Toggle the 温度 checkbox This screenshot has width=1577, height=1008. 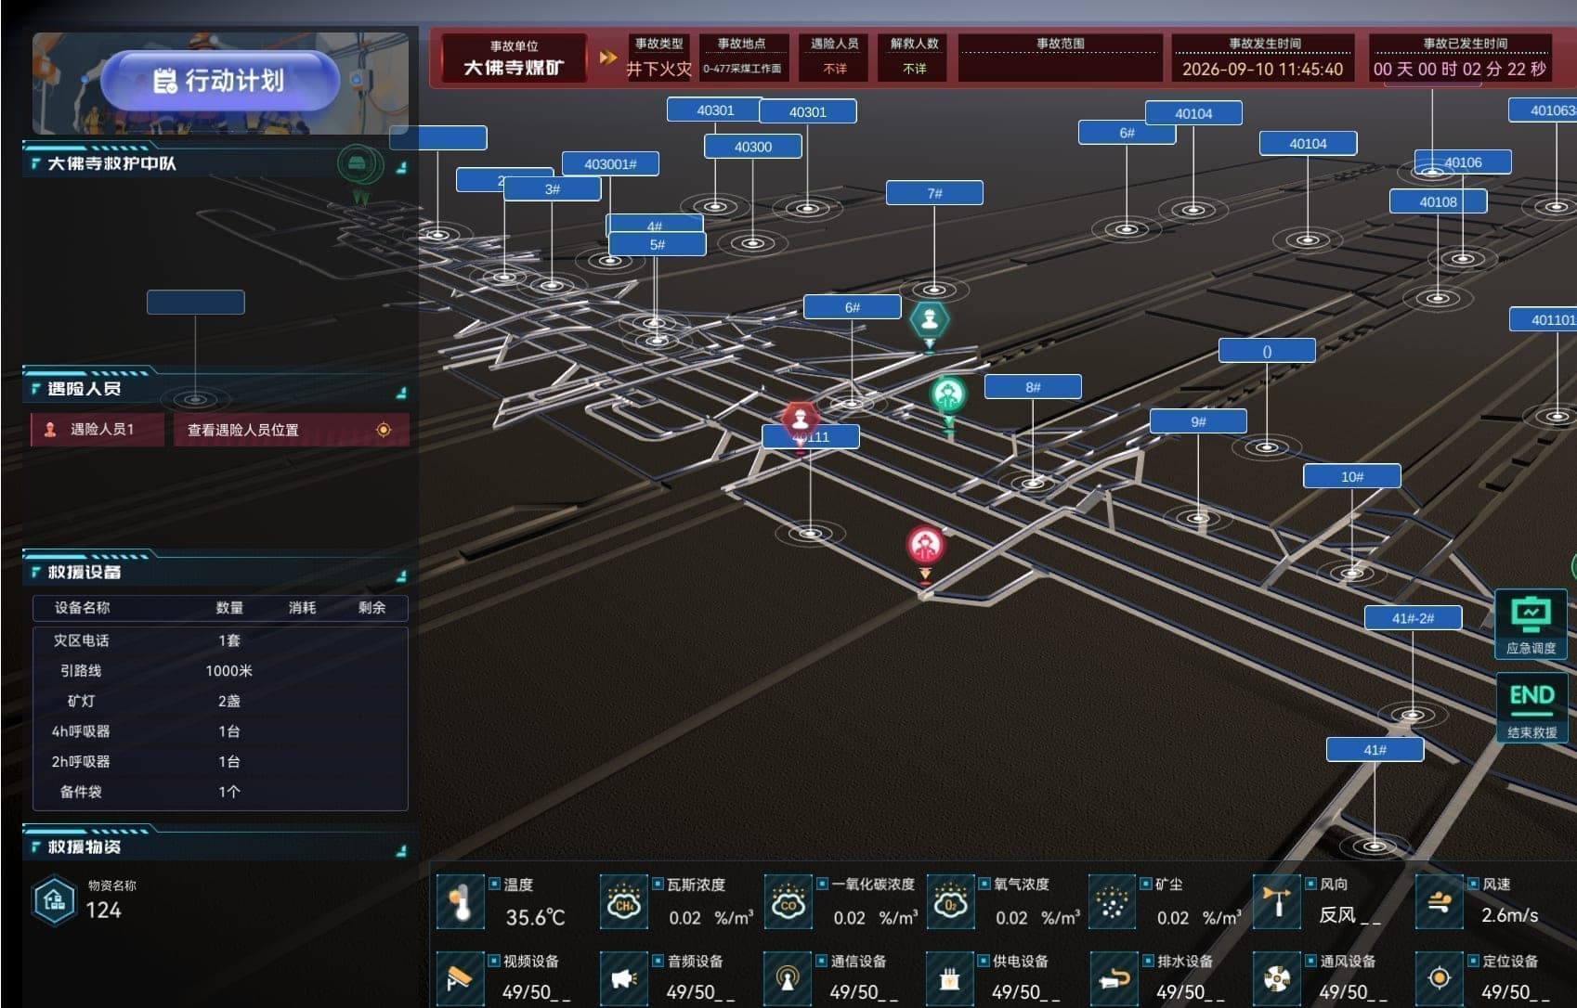coord(494,884)
